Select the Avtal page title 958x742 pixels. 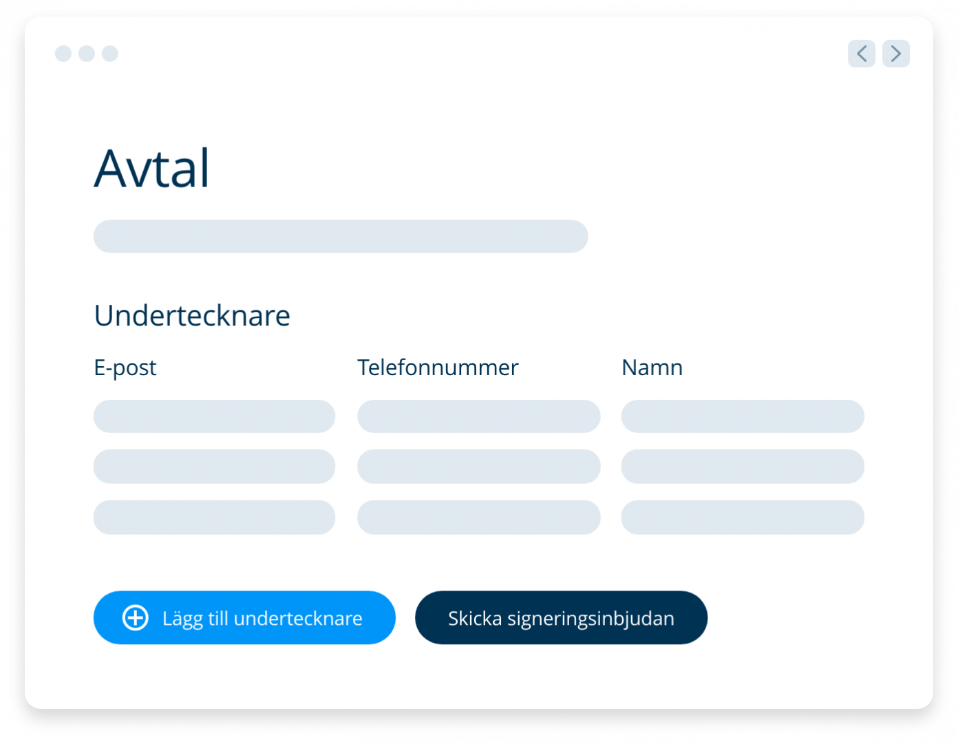151,167
